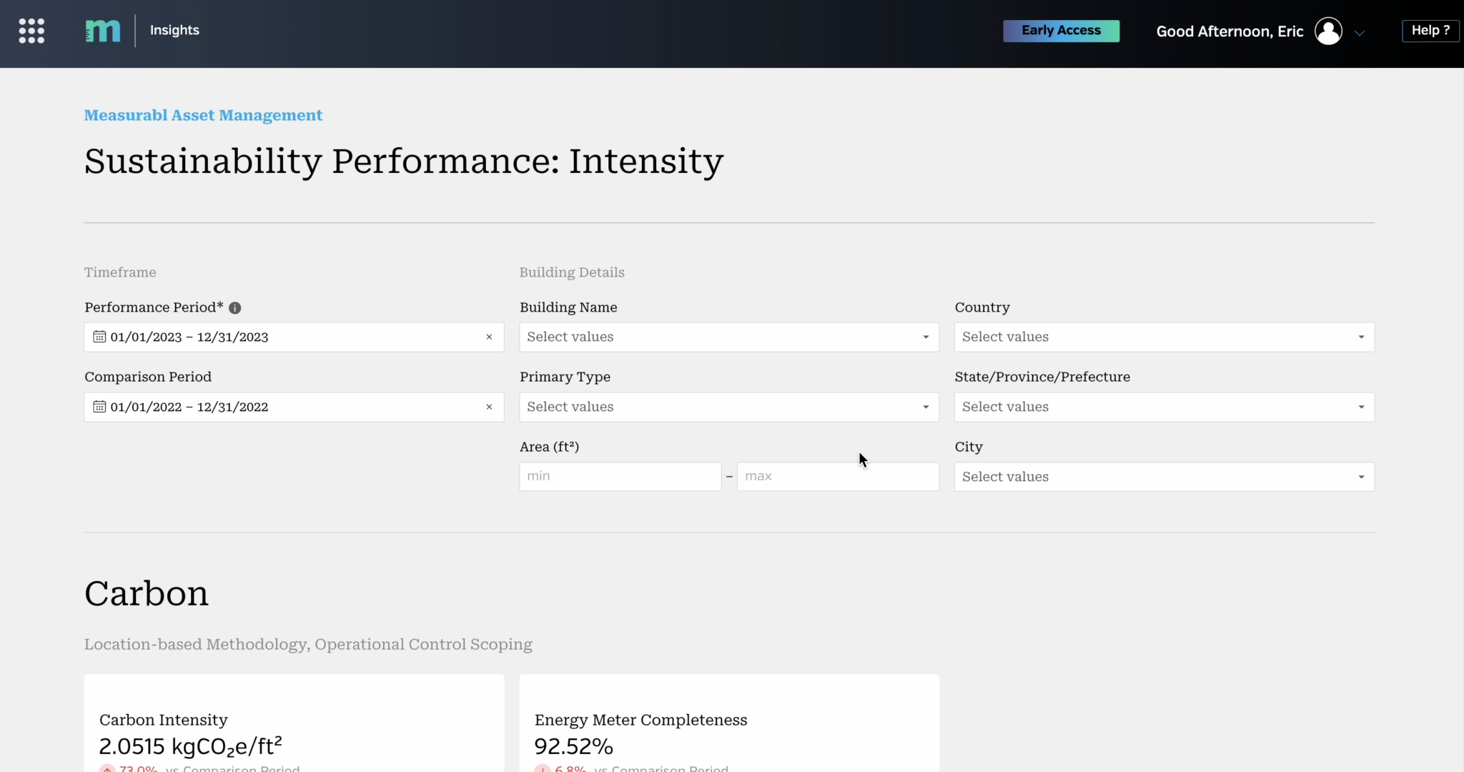Click the info icon beside Performance Period
1464x772 pixels.
234,308
